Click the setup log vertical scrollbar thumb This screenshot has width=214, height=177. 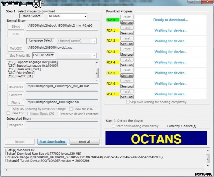[x=208, y=159]
